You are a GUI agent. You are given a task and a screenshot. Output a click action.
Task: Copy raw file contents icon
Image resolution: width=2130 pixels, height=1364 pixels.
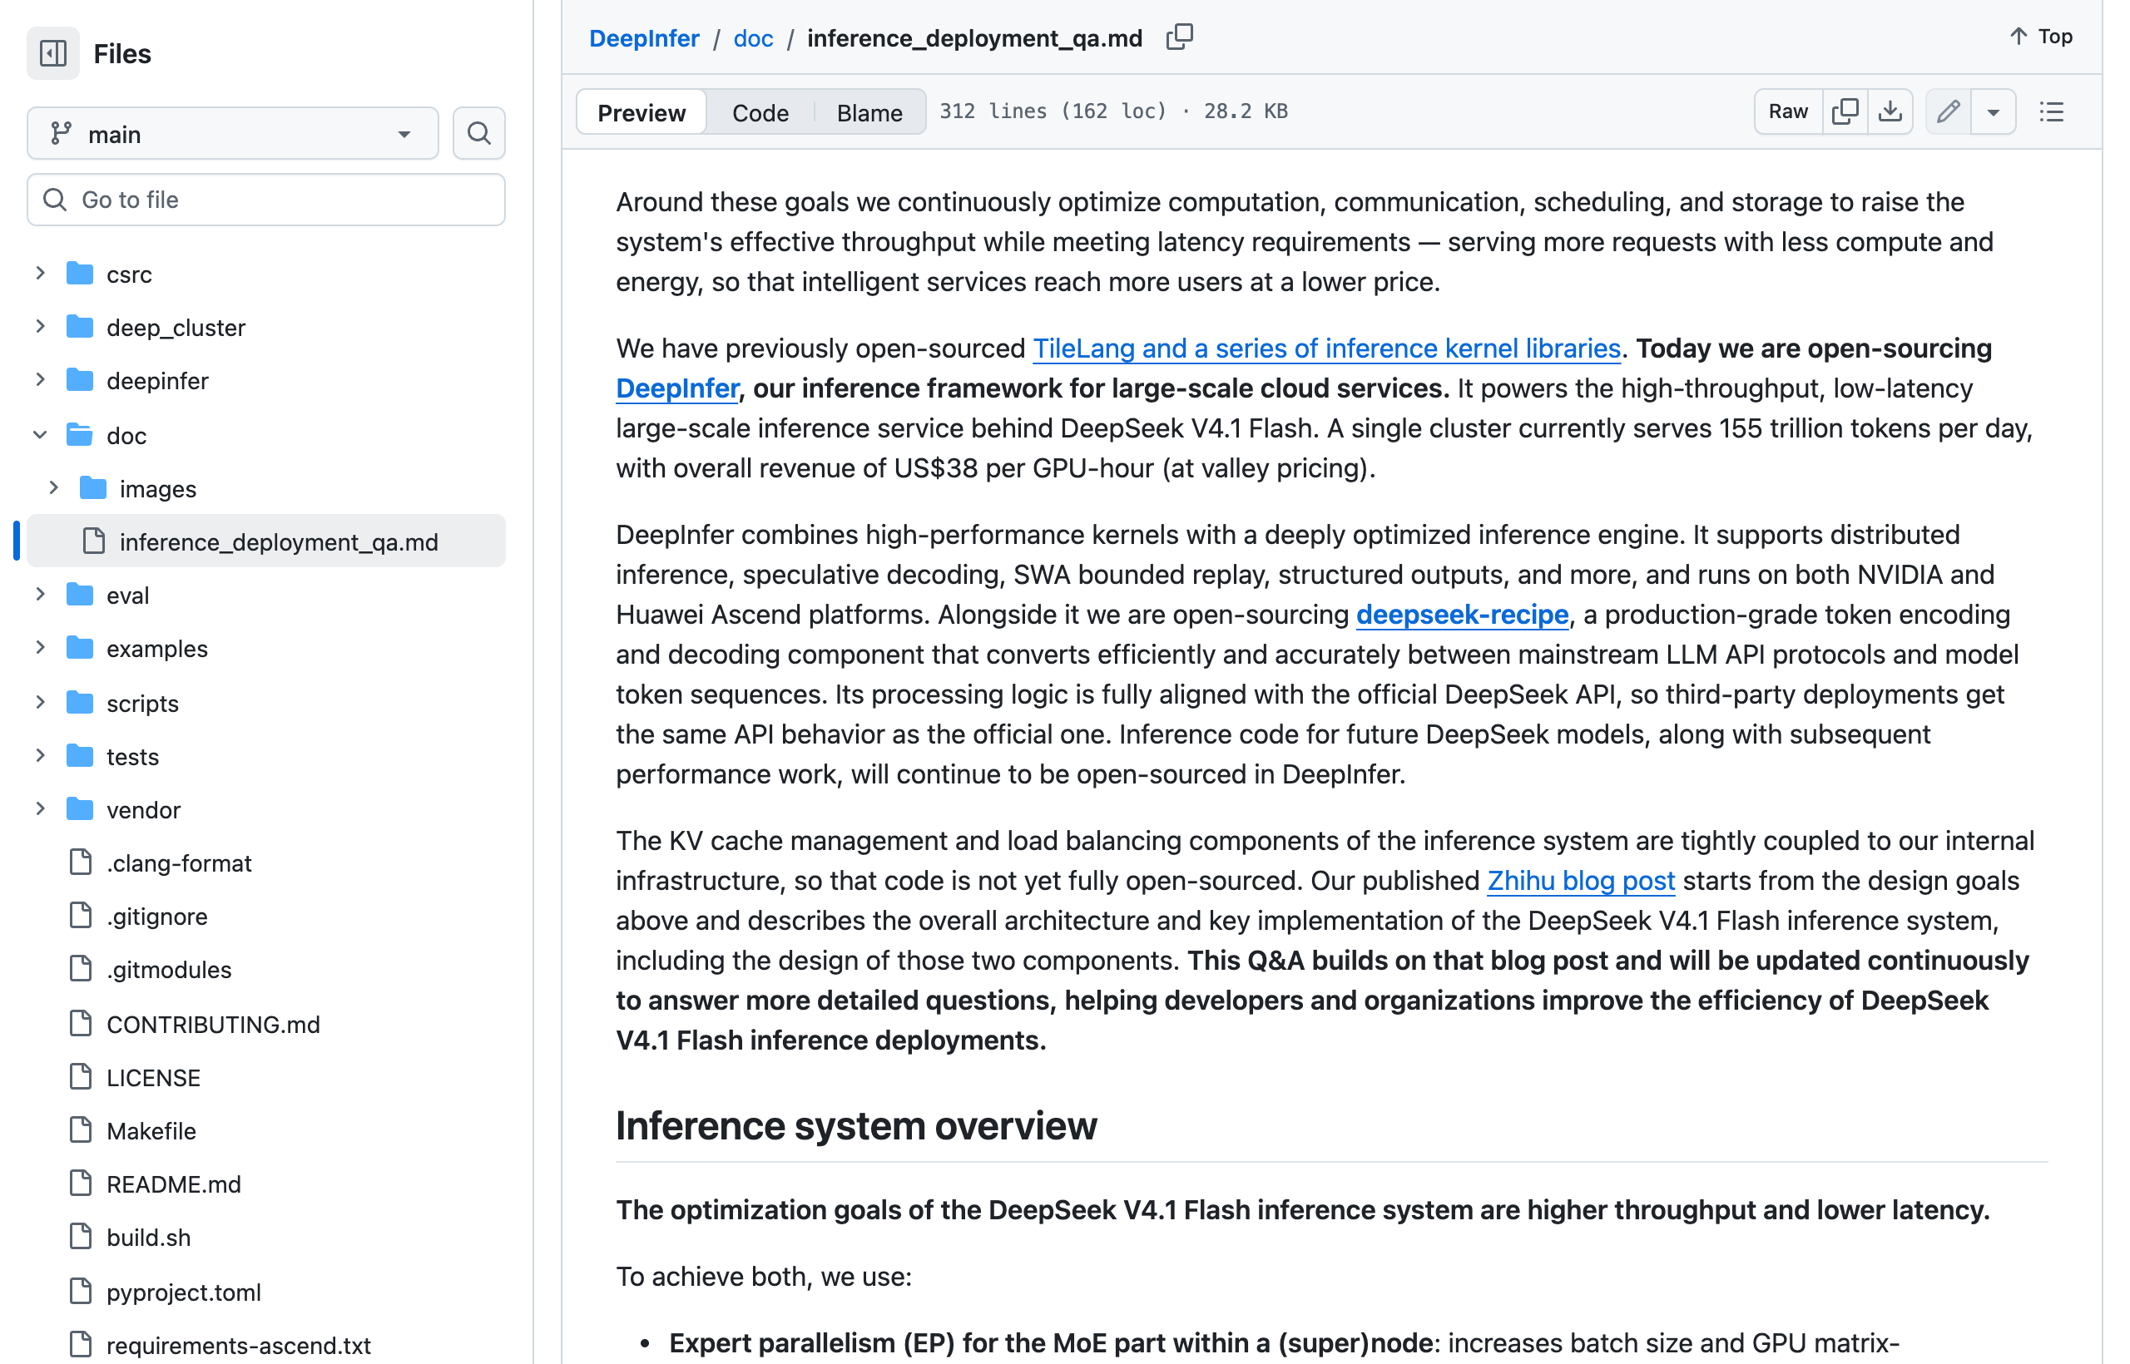(1845, 111)
